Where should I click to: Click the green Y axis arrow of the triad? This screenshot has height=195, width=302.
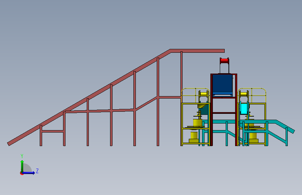click(22, 166)
